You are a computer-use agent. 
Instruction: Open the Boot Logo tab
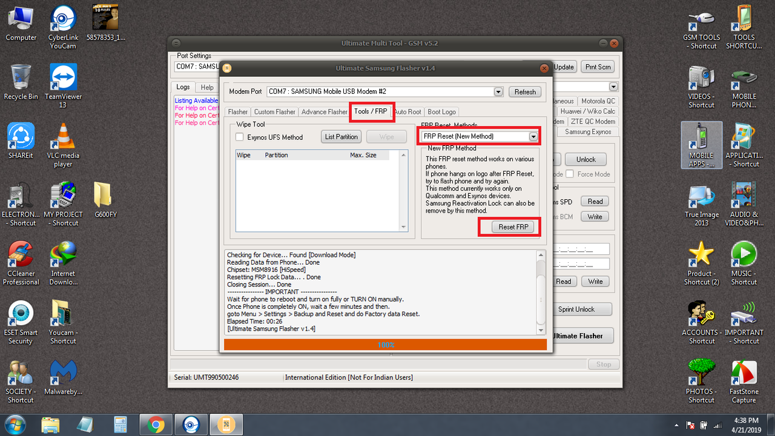click(441, 112)
